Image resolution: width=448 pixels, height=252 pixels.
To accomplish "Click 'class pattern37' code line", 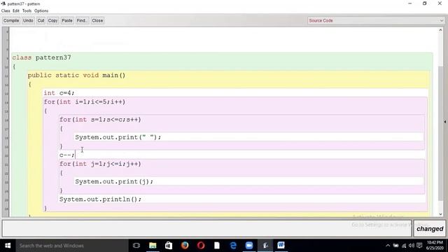I will tap(42, 57).
